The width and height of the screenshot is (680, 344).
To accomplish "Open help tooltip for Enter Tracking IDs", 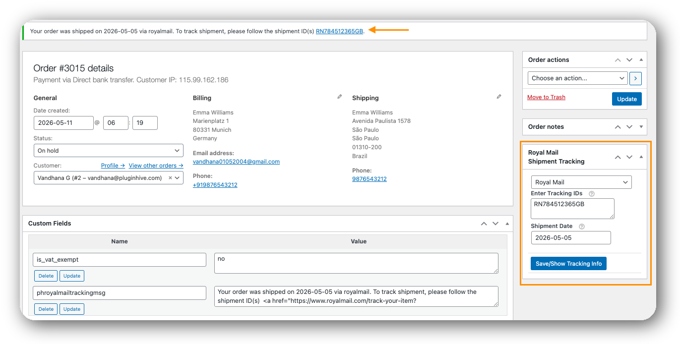I will pyautogui.click(x=591, y=194).
